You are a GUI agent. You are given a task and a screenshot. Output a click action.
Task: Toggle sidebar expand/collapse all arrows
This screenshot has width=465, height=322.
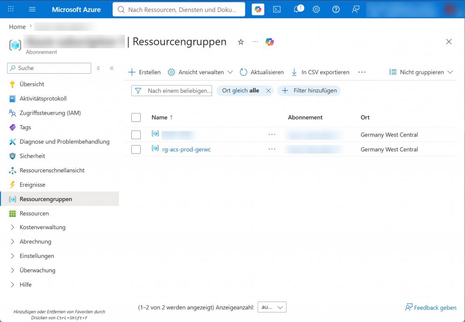coord(98,68)
